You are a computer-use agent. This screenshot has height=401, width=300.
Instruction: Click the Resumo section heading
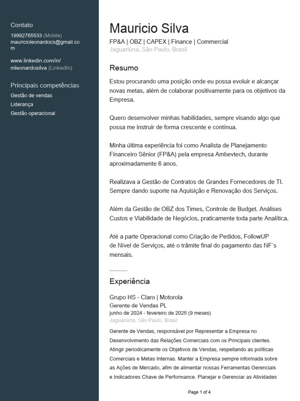pos(124,68)
